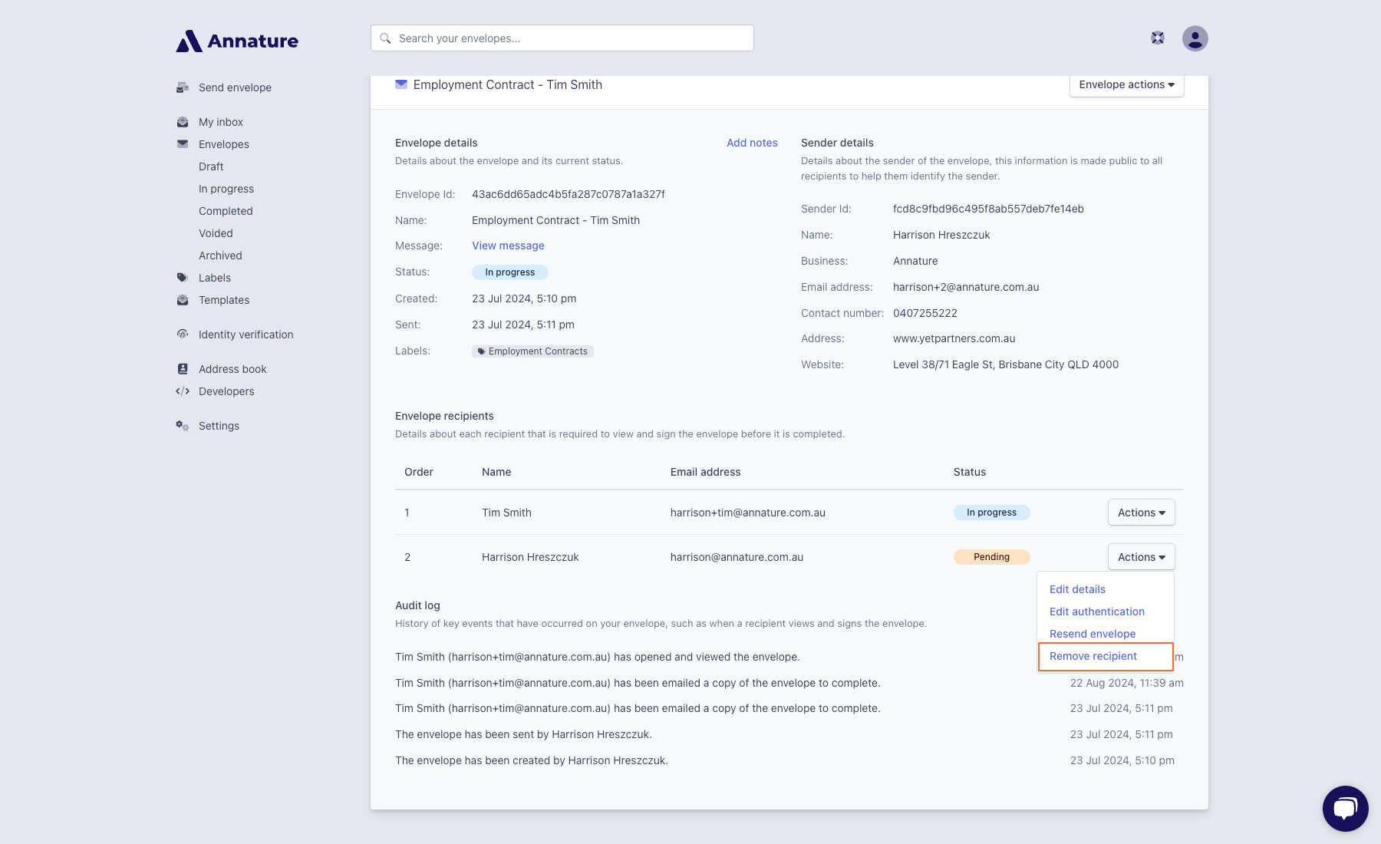
Task: Click the Settings gears icon
Action: coord(183,426)
